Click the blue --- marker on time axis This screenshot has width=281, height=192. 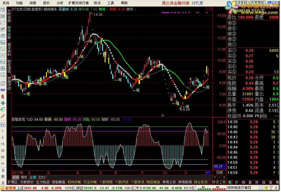click(x=207, y=173)
